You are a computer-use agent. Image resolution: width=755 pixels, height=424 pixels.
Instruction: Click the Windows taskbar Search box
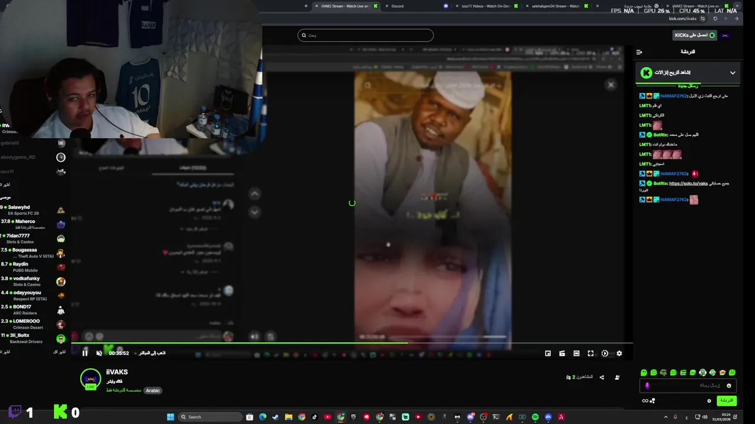210,417
